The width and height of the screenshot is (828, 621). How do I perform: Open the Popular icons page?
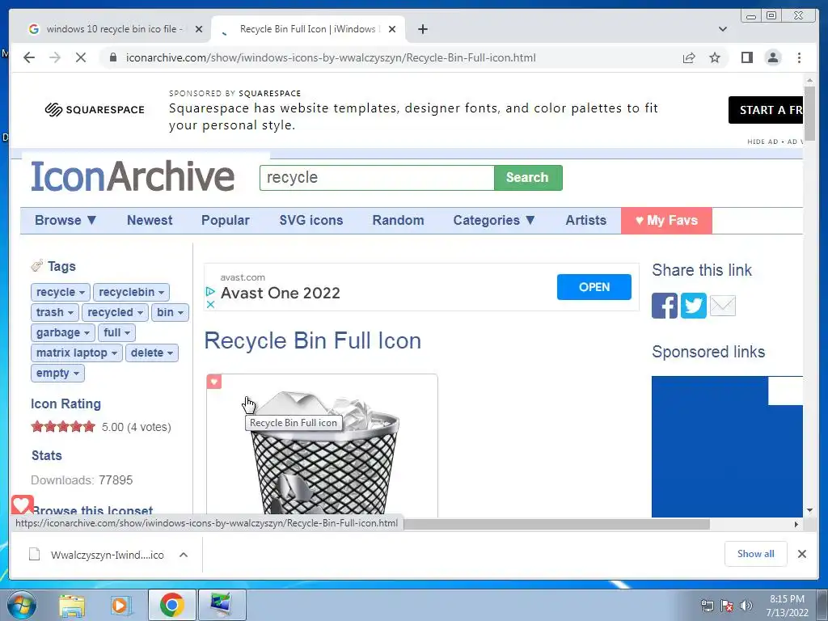tap(225, 220)
